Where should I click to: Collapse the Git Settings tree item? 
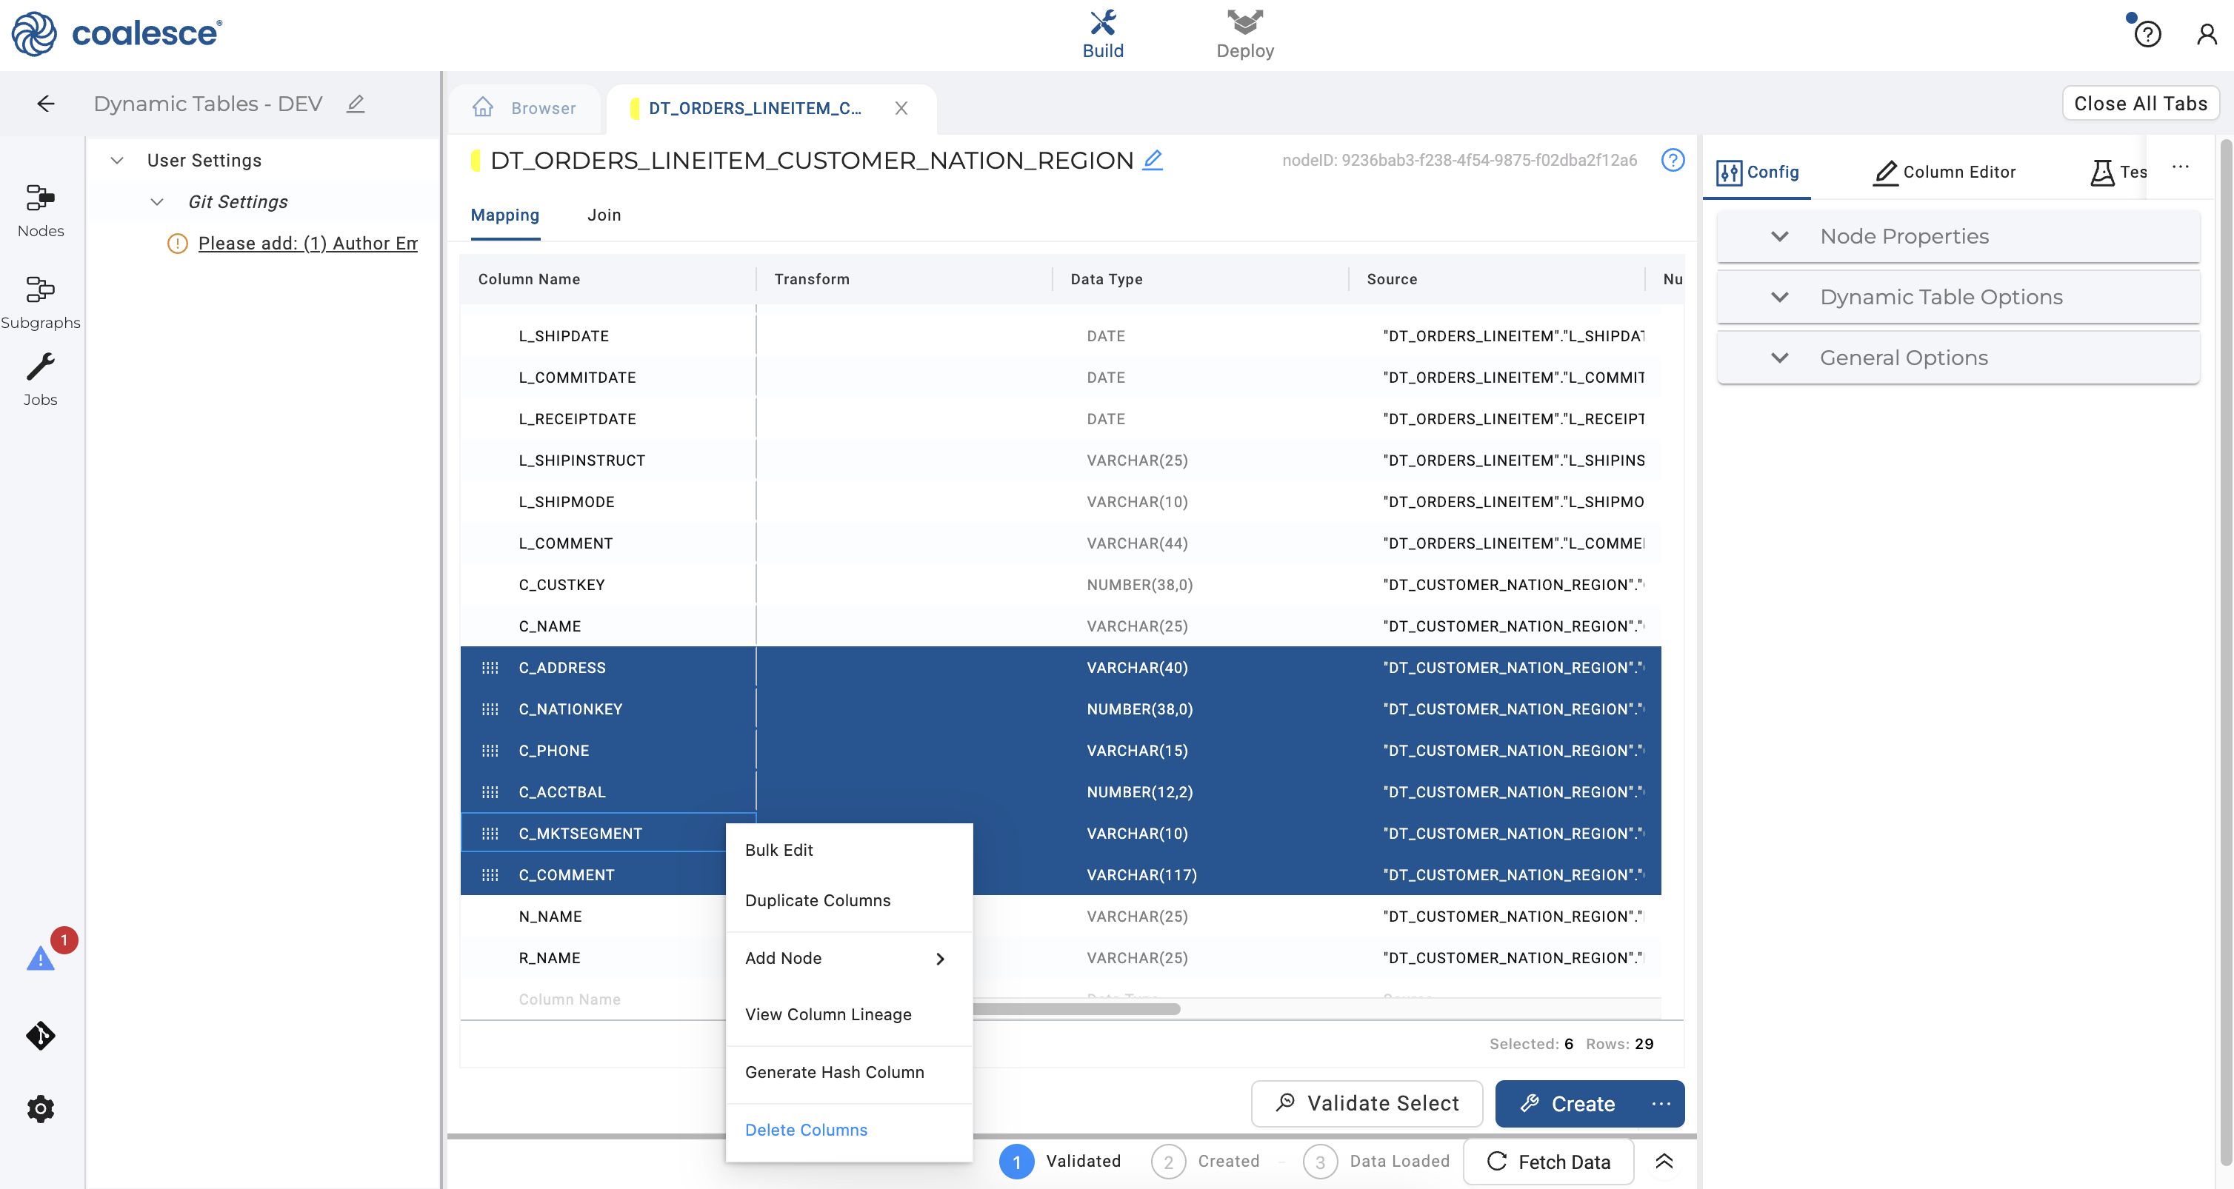tap(157, 202)
